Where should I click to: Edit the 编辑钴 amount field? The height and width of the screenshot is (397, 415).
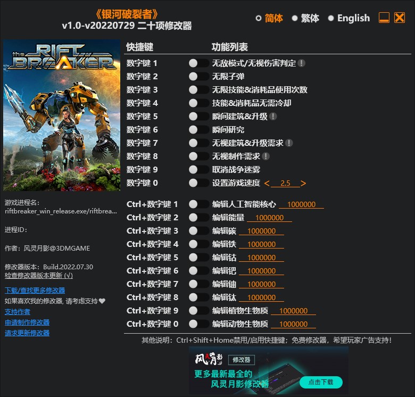point(261,258)
